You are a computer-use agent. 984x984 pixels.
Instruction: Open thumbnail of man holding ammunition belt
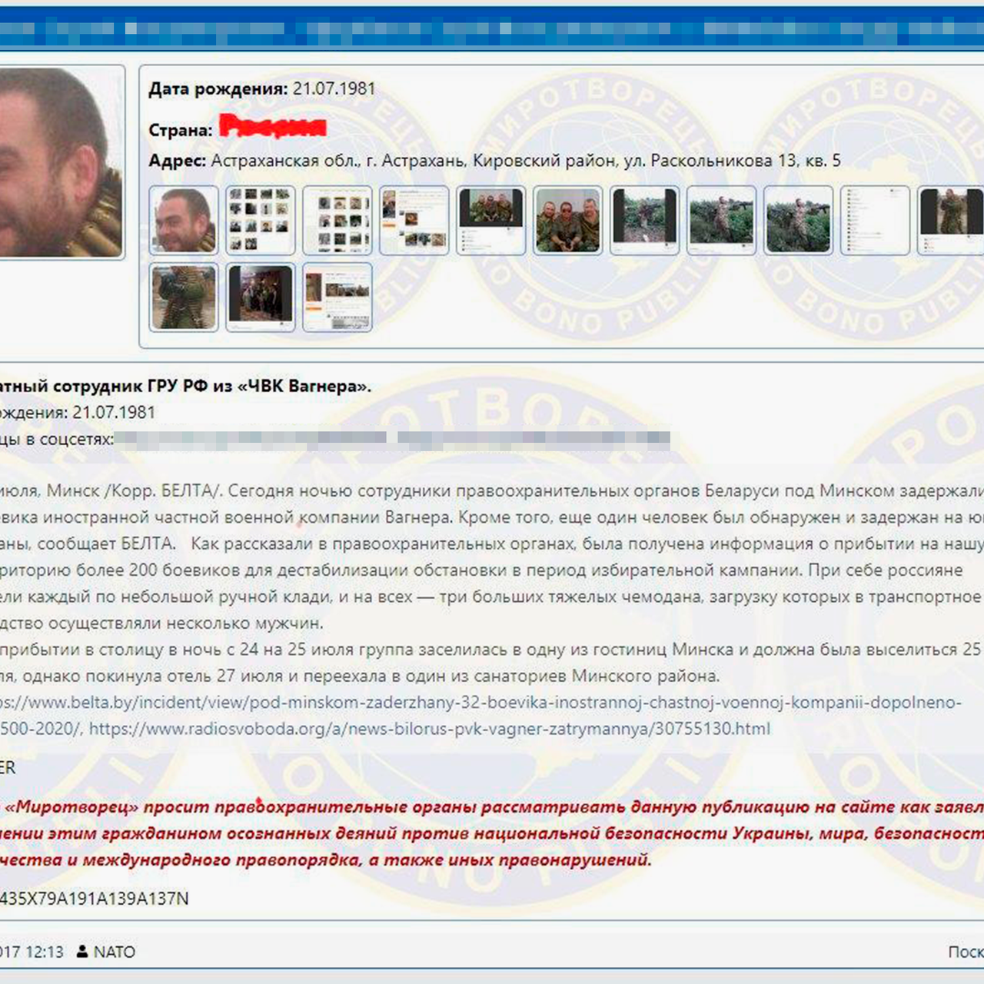pyautogui.click(x=184, y=297)
